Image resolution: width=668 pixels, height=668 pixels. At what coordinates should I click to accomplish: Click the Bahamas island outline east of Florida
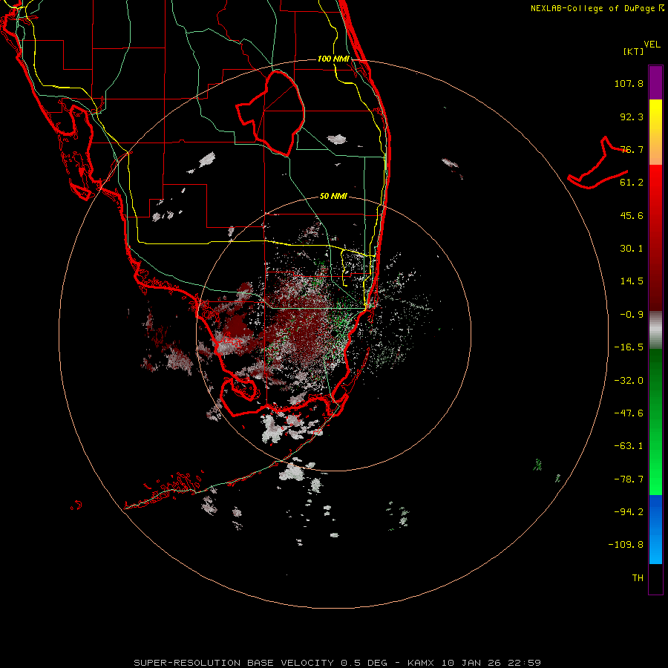(x=598, y=163)
